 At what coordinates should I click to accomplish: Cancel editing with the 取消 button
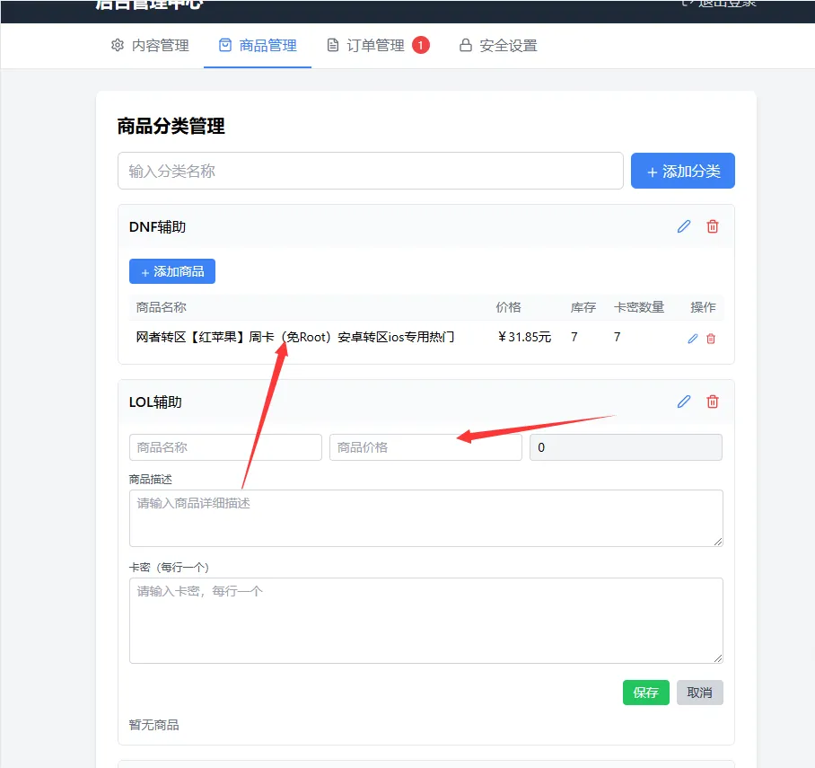pyautogui.click(x=699, y=692)
